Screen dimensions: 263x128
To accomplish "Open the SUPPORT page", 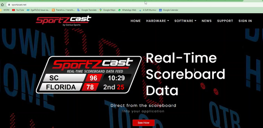I will pyautogui.click(x=225, y=21).
